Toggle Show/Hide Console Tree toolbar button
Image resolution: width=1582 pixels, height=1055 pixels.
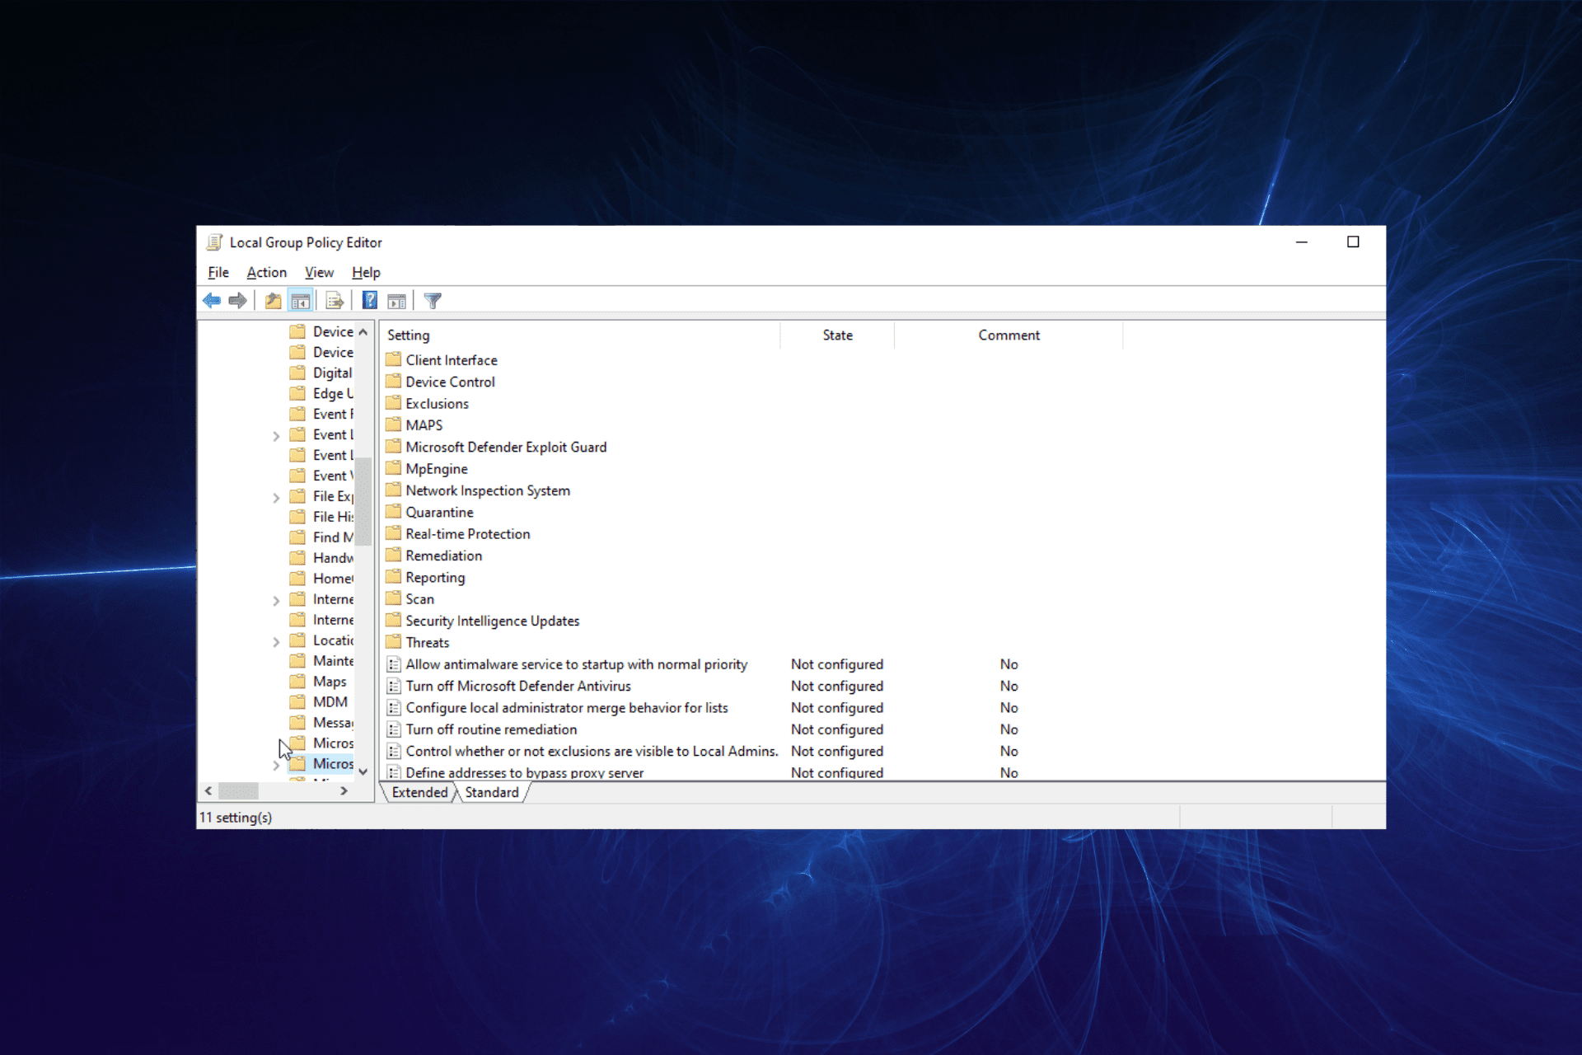(x=300, y=301)
